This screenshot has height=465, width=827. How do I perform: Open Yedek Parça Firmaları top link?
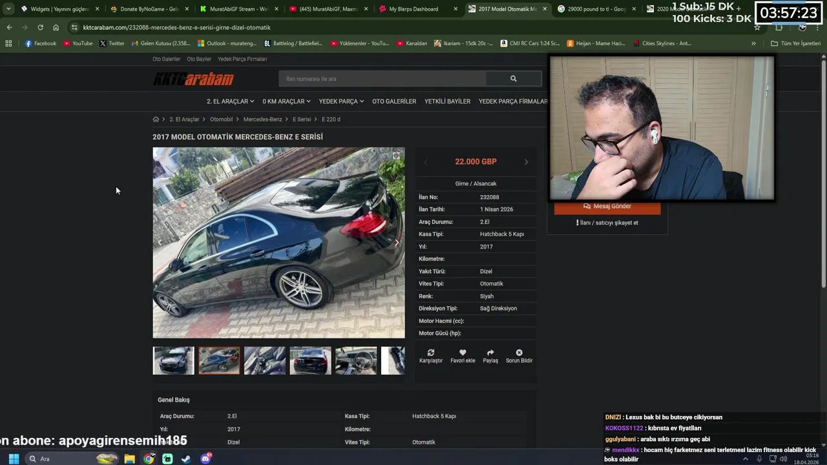[x=242, y=59]
